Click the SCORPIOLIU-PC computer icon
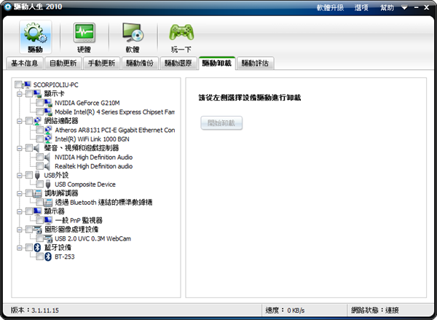437x320 pixels. click(28, 85)
